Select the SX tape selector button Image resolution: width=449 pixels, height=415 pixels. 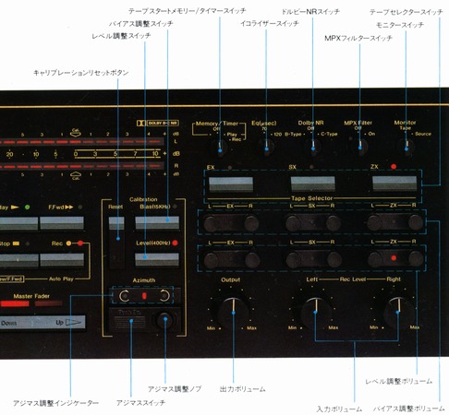(x=313, y=184)
